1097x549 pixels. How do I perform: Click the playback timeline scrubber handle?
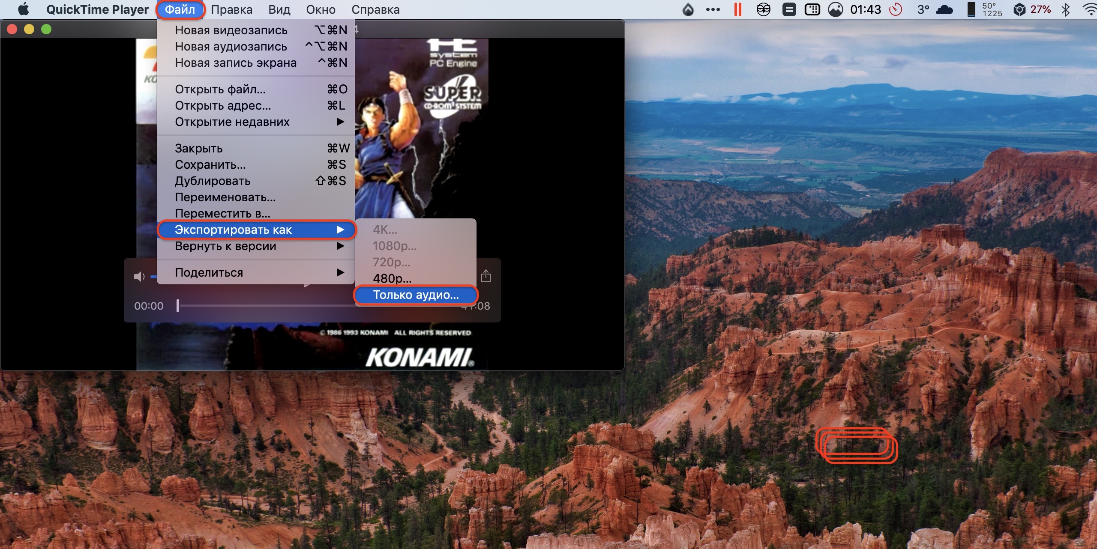coord(178,306)
